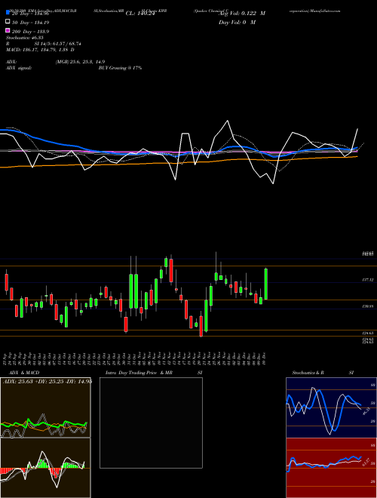
Task: Click the orange moving average line
Action: (178, 162)
